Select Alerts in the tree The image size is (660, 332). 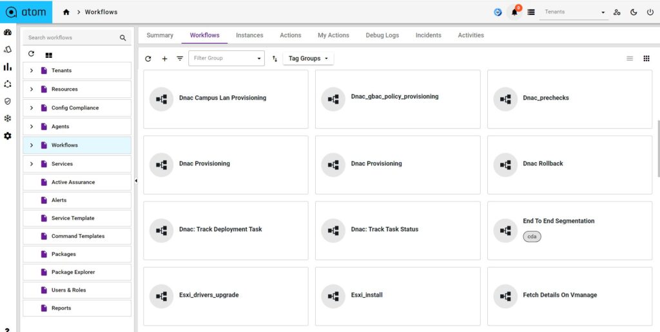(77, 201)
